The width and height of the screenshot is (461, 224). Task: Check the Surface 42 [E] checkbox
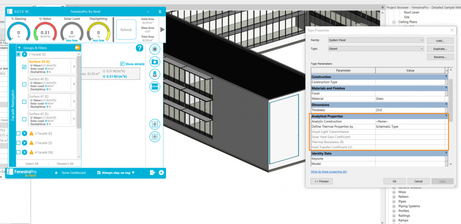(x=24, y=119)
